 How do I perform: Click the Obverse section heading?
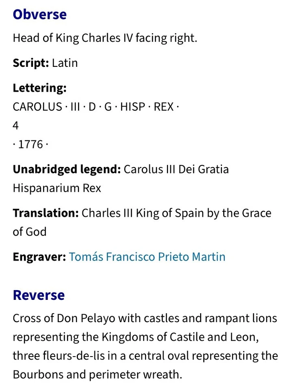click(x=40, y=15)
